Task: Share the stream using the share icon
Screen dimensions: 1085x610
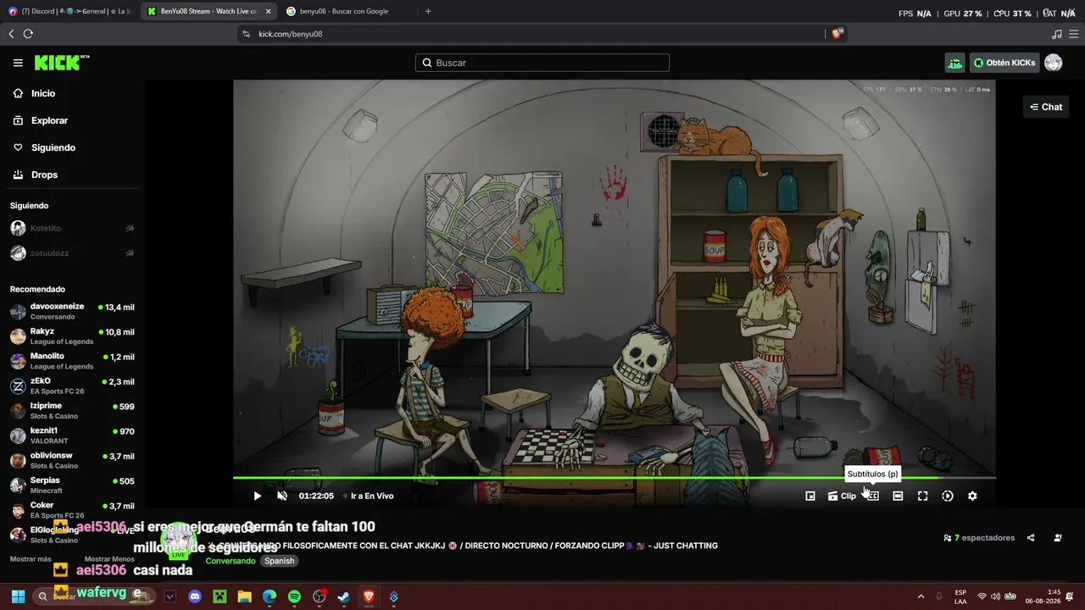Action: pos(1031,538)
